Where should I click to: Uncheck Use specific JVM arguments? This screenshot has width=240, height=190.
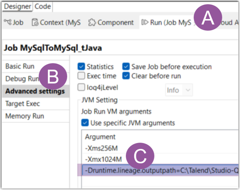[x=85, y=123]
